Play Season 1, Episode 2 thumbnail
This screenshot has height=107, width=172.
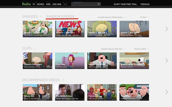pos(70,29)
